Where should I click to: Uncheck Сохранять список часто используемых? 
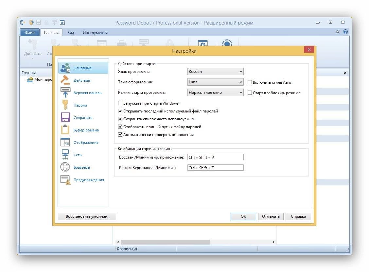[x=120, y=119]
